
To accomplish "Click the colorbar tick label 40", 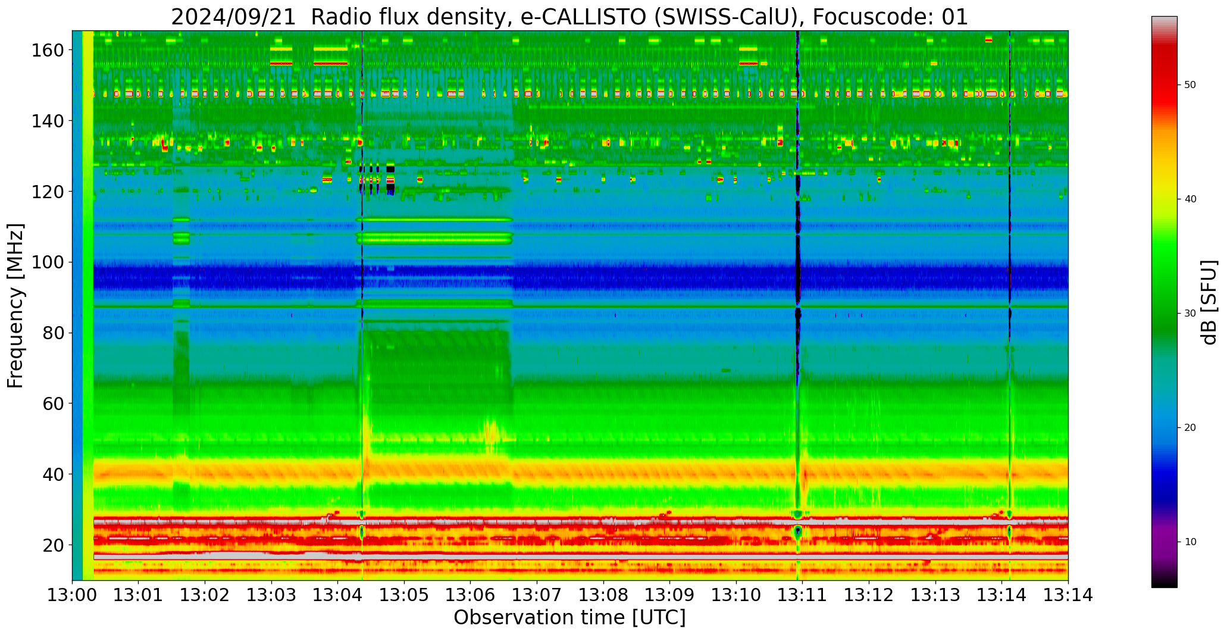I will pos(1190,199).
